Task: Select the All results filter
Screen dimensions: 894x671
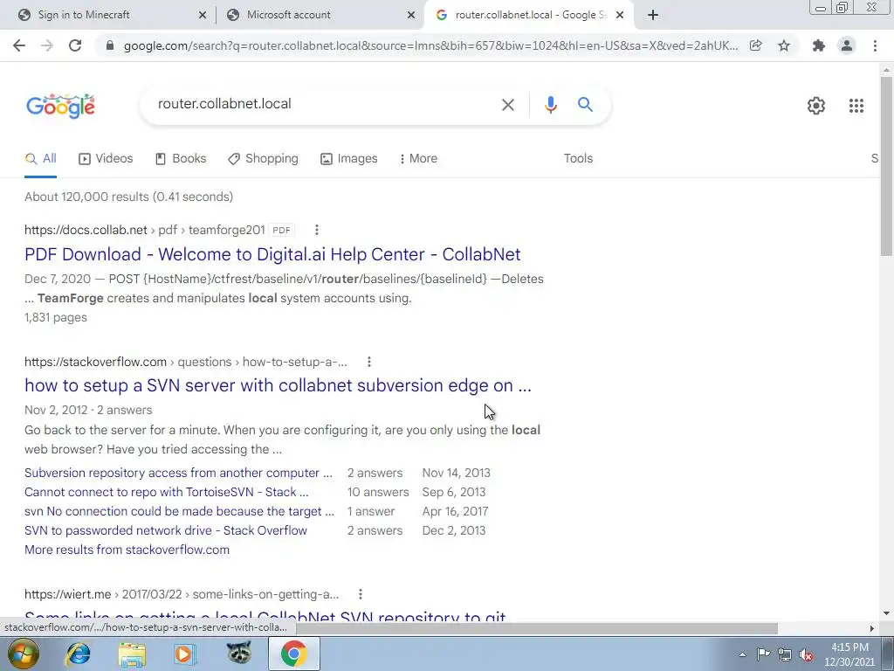Action: point(40,159)
